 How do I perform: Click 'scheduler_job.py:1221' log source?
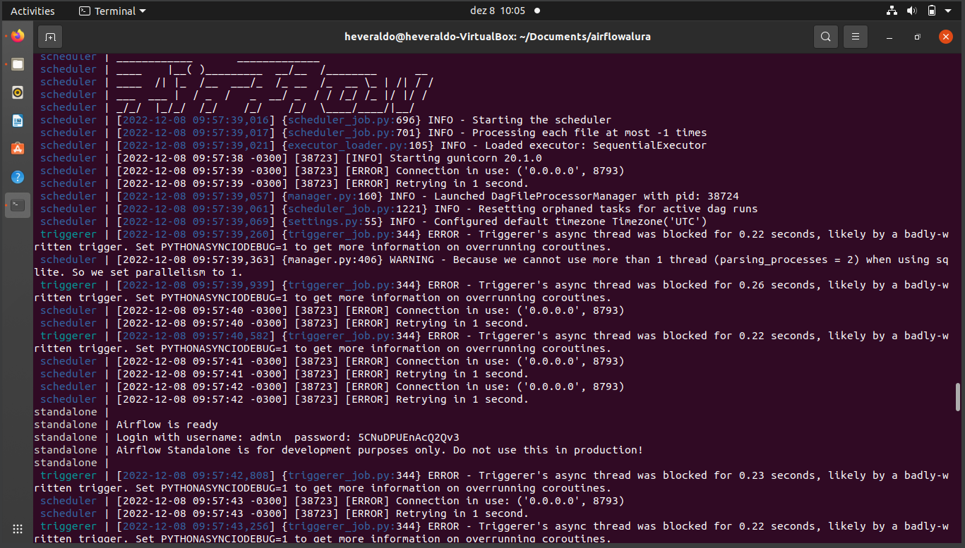(354, 209)
